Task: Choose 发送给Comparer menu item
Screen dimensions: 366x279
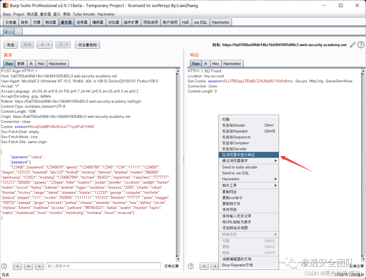Action: (x=249, y=143)
